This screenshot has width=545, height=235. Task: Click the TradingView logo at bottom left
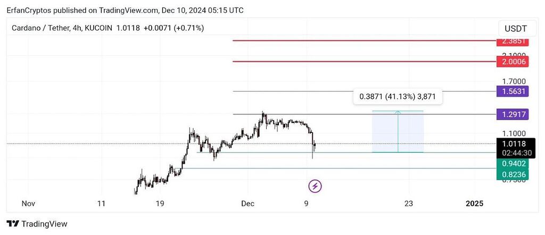(37, 224)
